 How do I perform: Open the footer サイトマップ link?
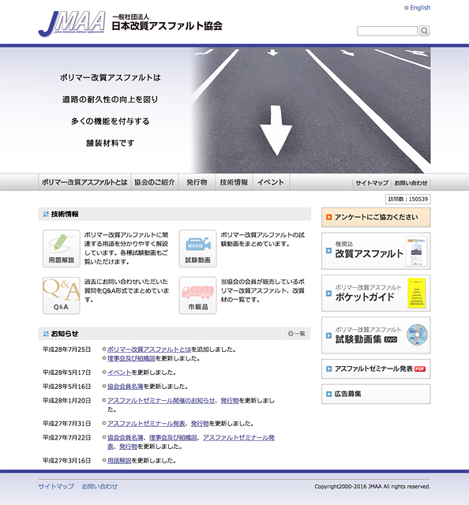pos(56,486)
